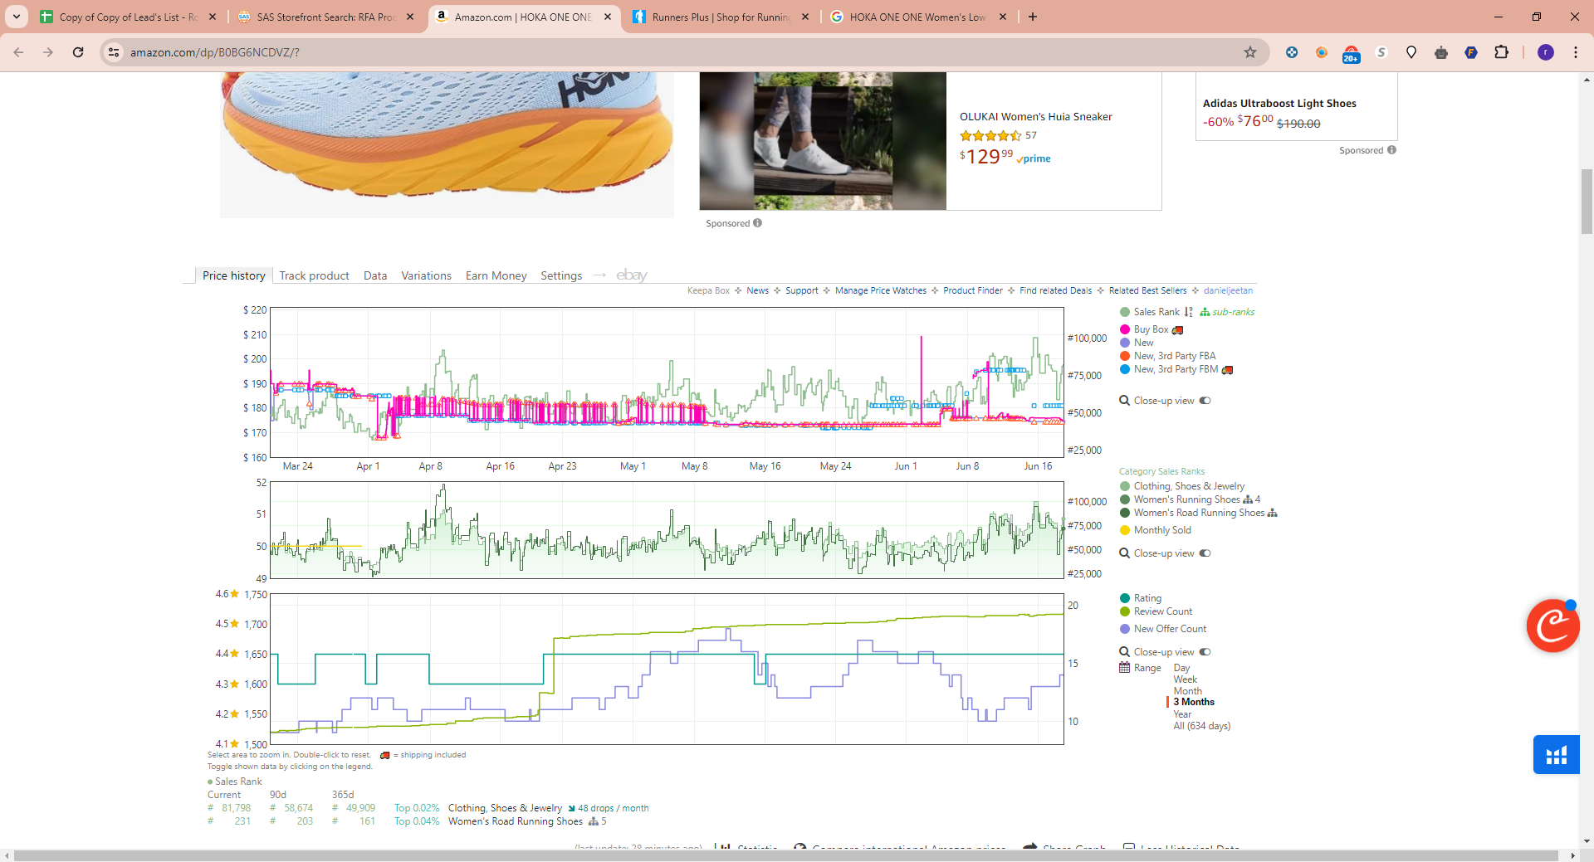1594x862 pixels.
Task: Open the Keepa Support link
Action: (802, 290)
